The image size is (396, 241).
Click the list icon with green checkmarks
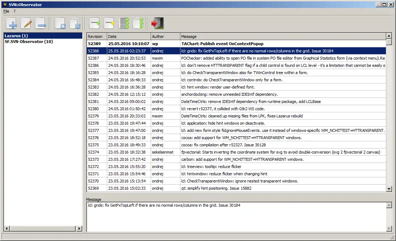coord(124,23)
